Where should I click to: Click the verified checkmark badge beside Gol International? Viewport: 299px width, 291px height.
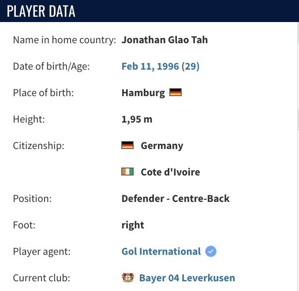(211, 251)
